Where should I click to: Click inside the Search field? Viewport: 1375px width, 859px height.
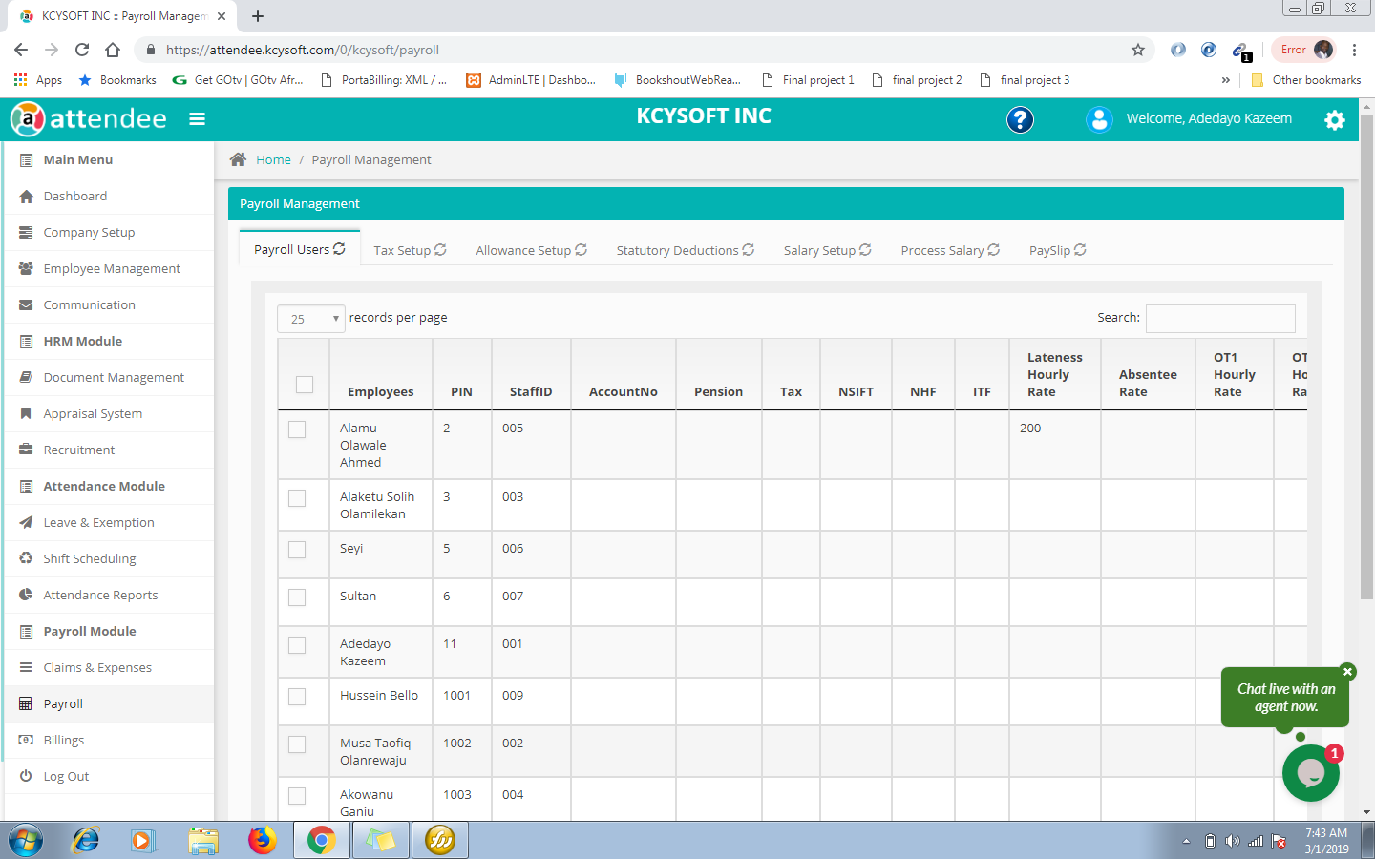(x=1220, y=319)
